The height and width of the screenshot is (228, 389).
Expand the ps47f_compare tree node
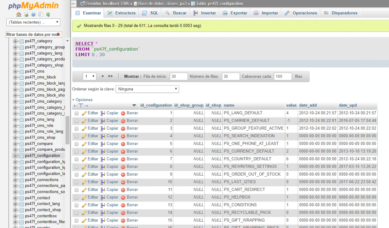pyautogui.click(x=15, y=144)
